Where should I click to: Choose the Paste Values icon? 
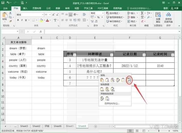[102, 89]
